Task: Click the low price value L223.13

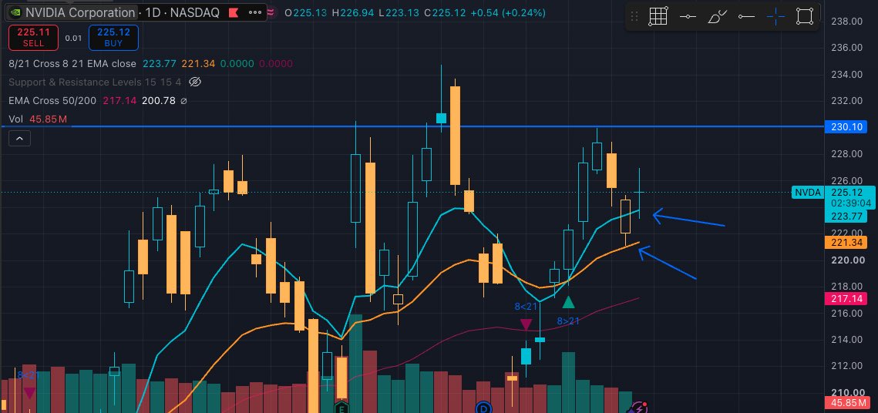Action: 398,12
